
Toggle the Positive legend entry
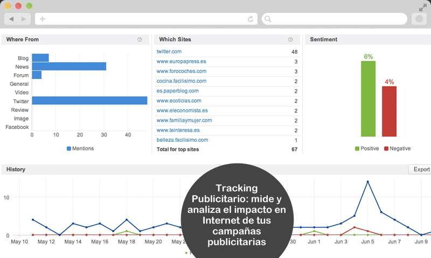tap(366, 148)
